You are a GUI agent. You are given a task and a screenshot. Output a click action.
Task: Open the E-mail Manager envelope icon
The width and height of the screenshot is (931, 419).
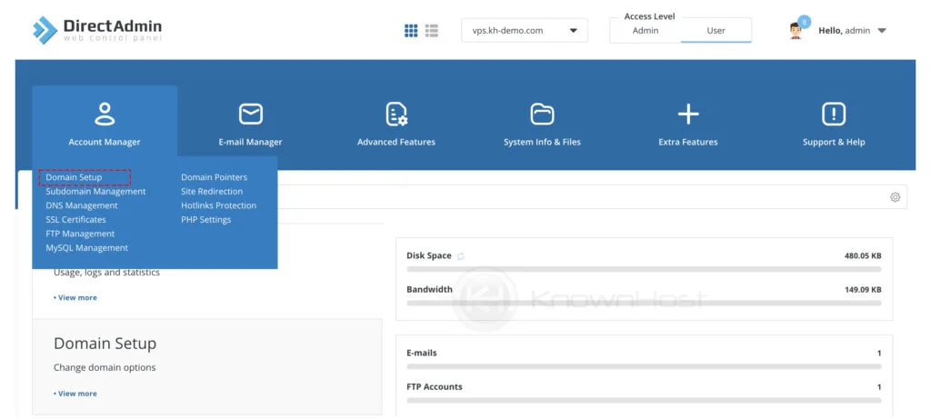(251, 114)
